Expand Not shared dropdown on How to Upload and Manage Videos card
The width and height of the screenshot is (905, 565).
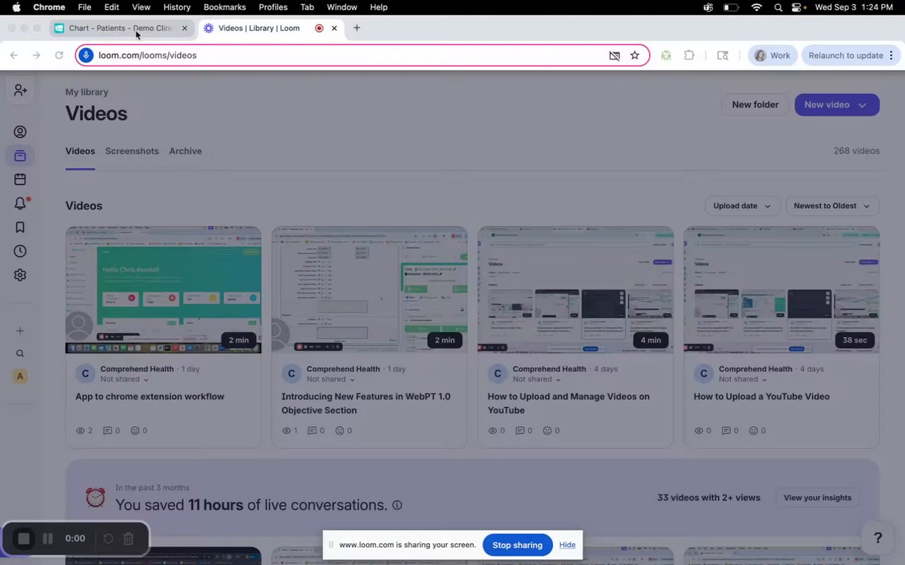tap(537, 379)
